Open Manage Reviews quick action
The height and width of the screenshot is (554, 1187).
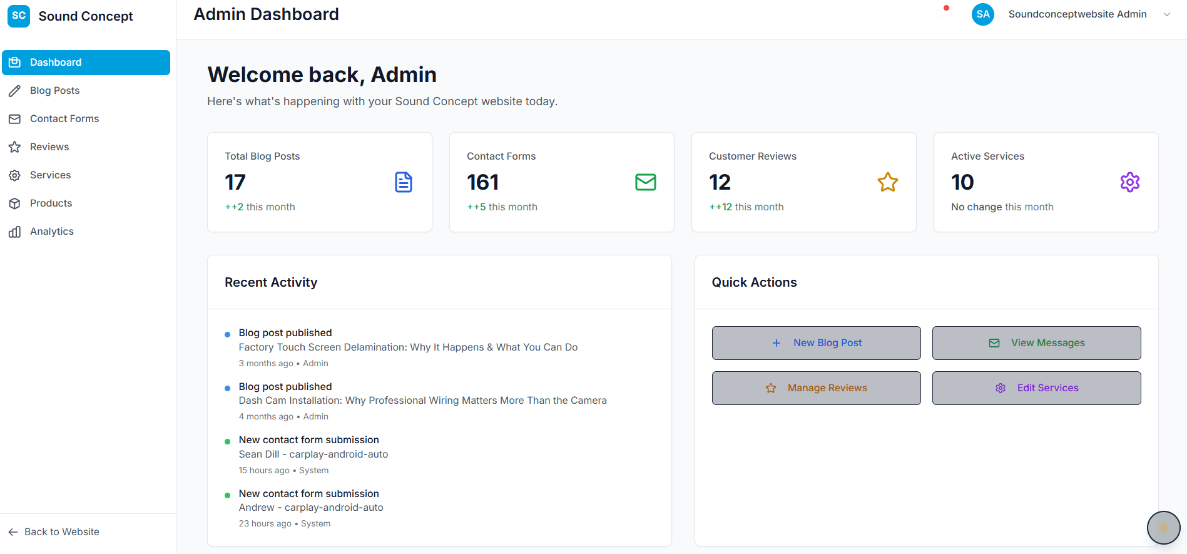[x=817, y=388]
